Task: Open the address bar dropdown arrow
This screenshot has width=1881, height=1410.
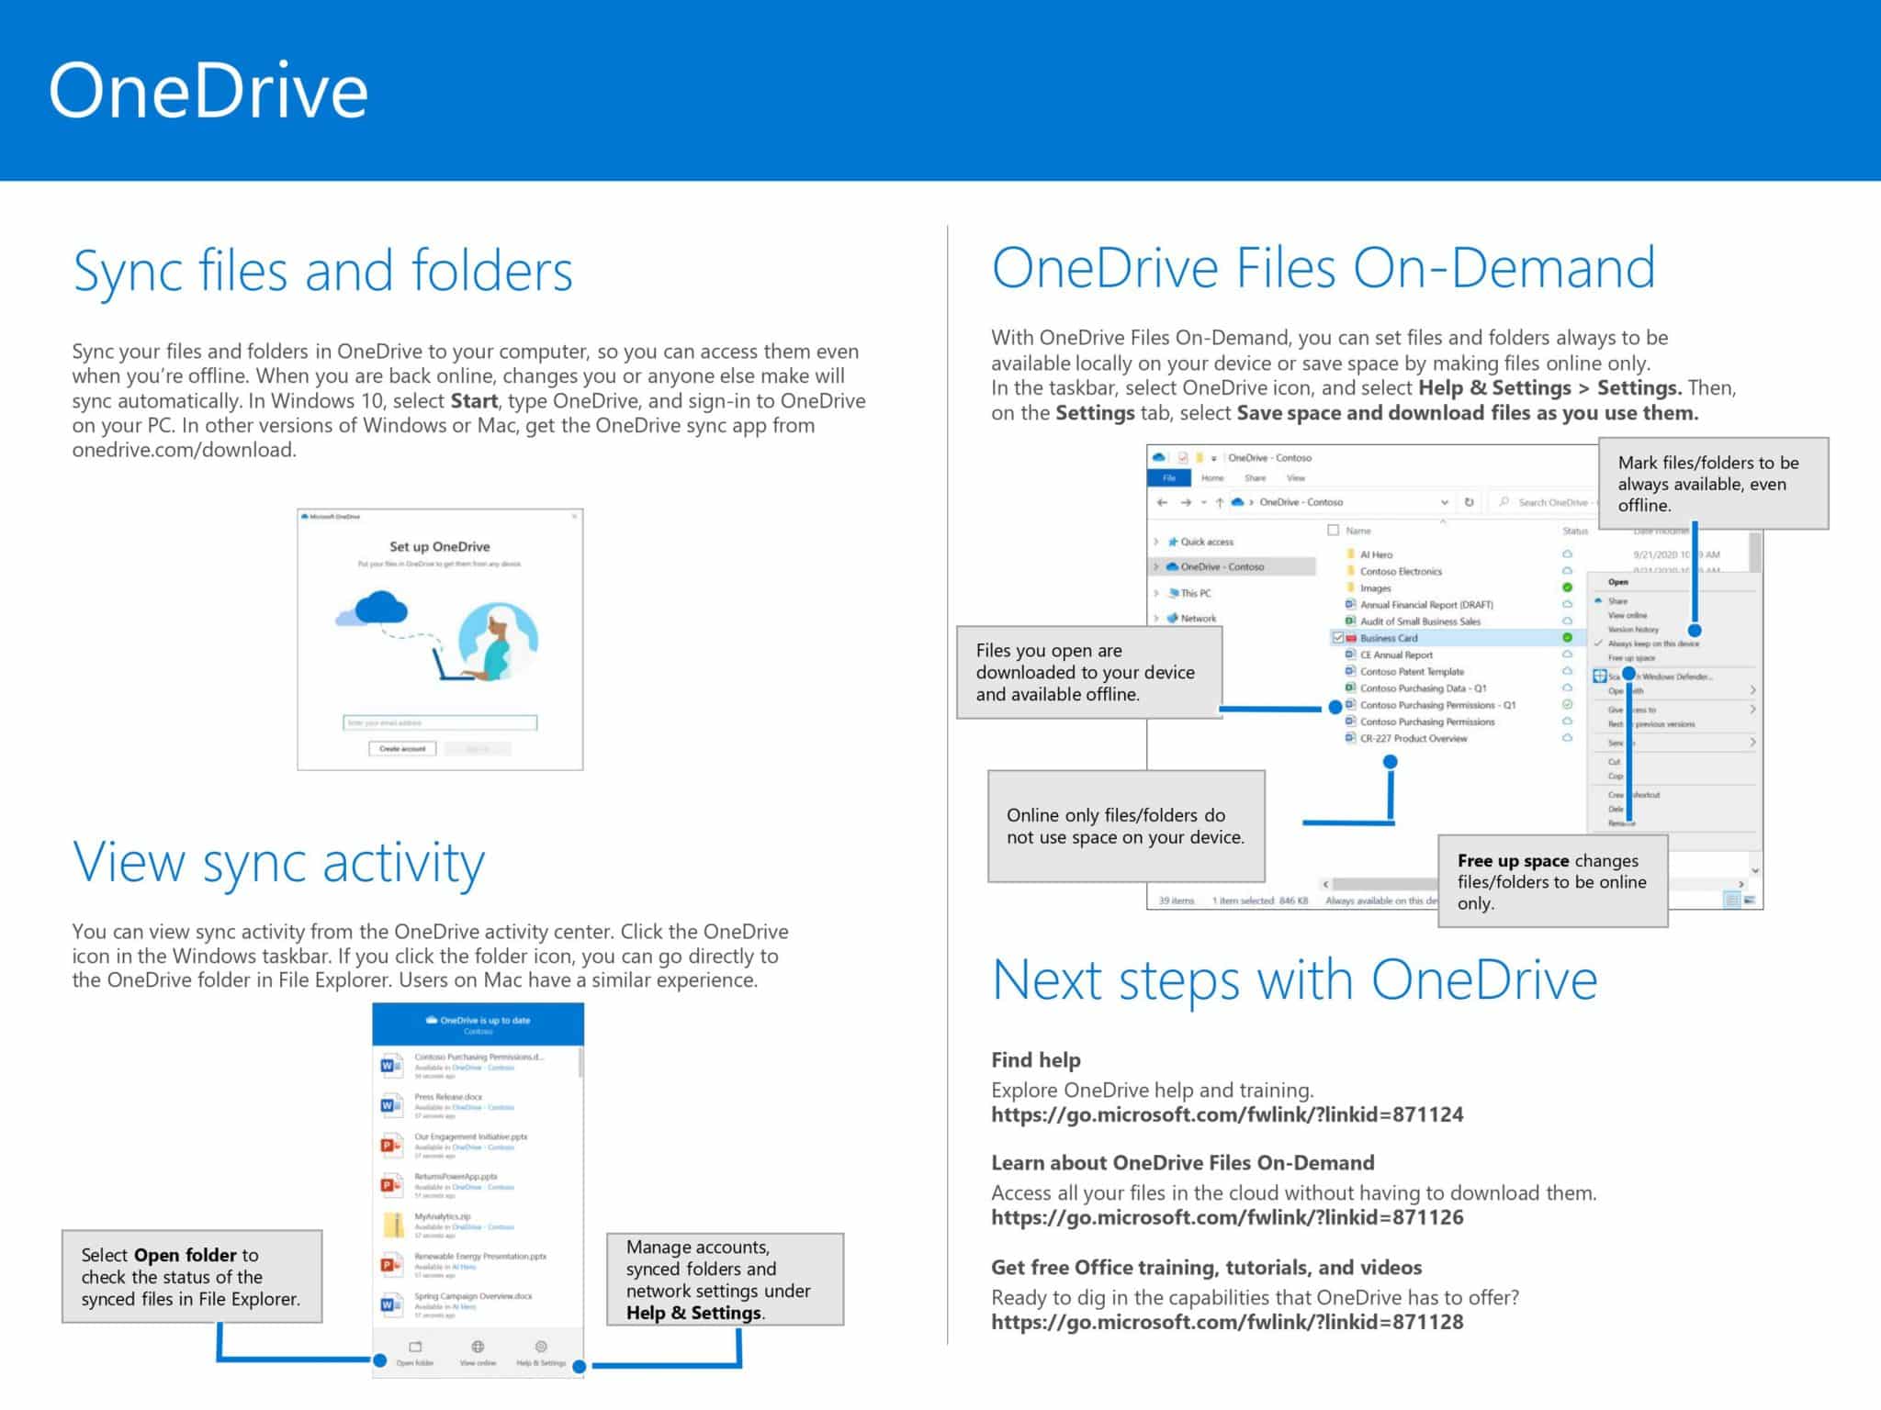Action: (1445, 502)
